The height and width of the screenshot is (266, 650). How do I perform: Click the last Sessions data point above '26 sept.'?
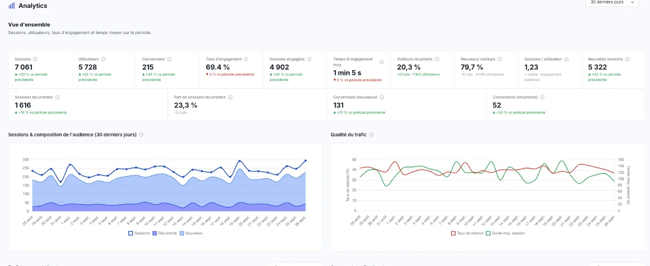pos(306,161)
